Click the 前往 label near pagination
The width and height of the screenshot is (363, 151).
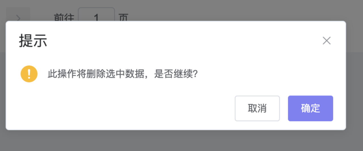64,18
